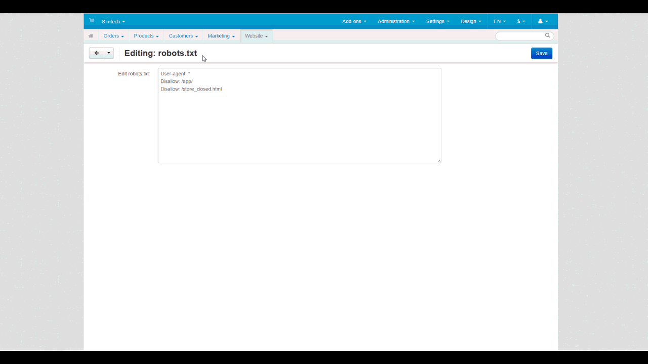
Task: Open the user account profile icon menu
Action: tap(543, 21)
